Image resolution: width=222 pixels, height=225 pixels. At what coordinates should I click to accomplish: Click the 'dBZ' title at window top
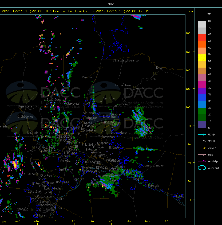click(x=111, y=4)
